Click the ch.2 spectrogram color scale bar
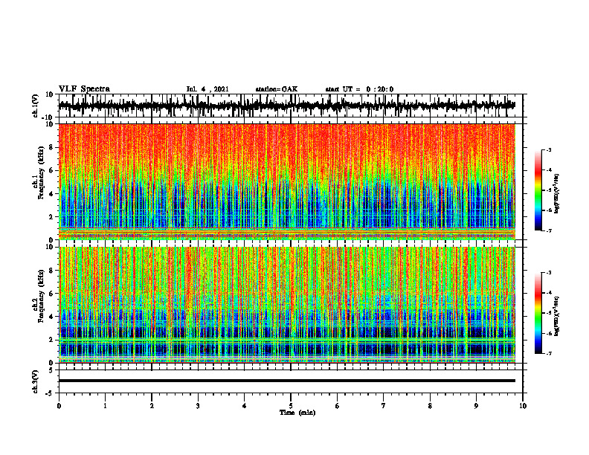589x455 pixels. tap(538, 313)
